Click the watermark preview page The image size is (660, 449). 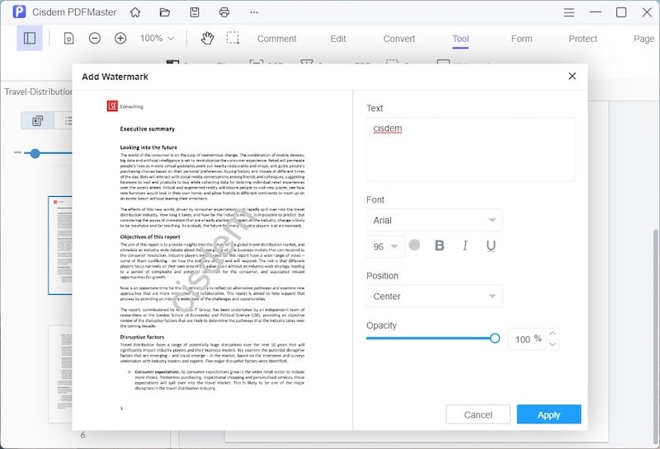pyautogui.click(x=212, y=260)
